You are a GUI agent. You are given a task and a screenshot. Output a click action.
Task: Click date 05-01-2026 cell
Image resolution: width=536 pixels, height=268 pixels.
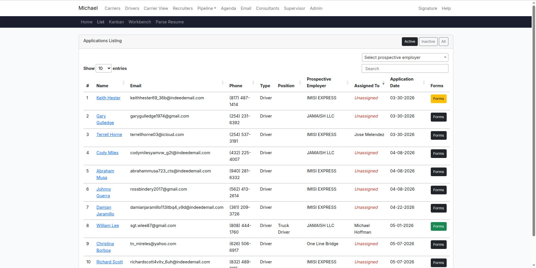(402, 226)
